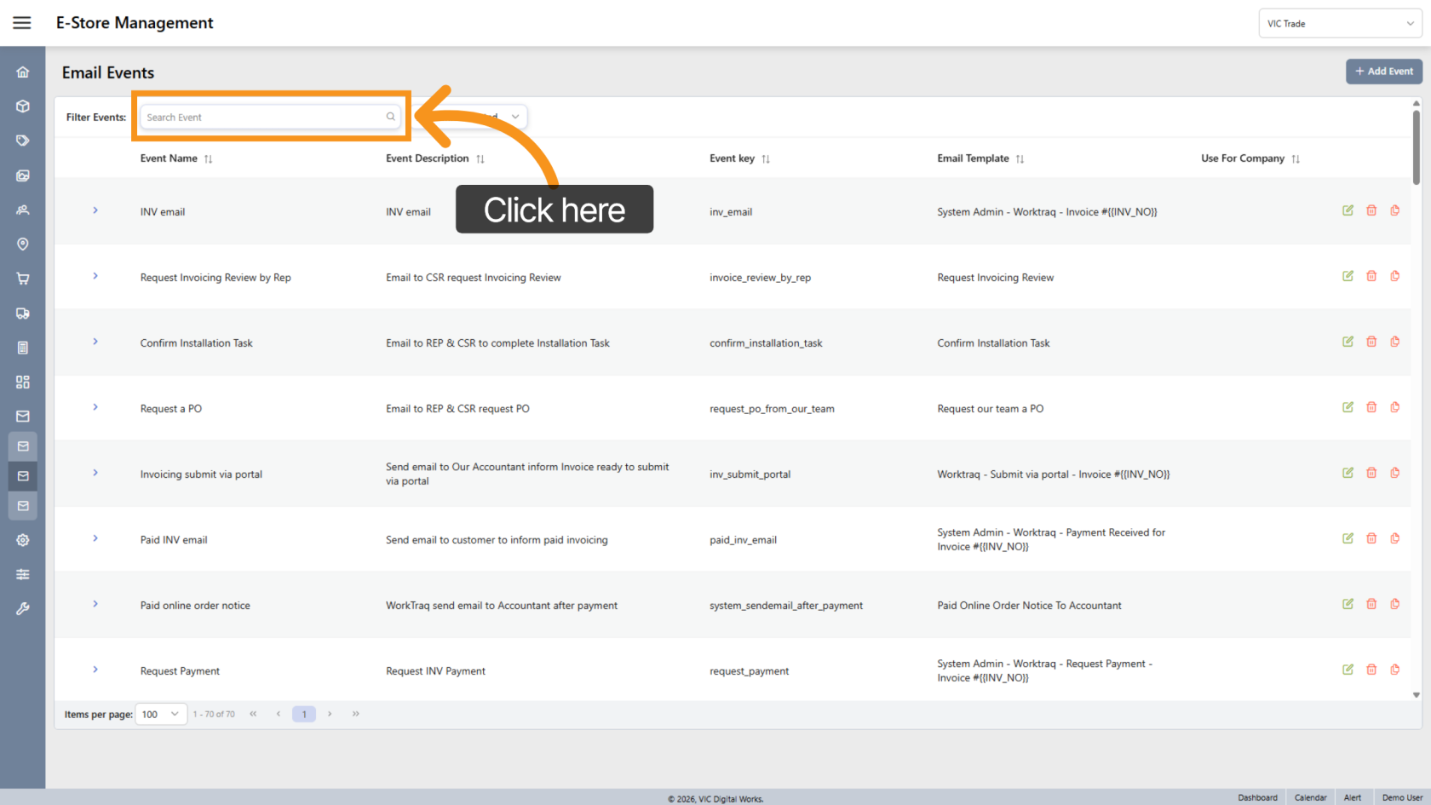Click the Search Event input field
This screenshot has height=805, width=1431.
click(263, 118)
